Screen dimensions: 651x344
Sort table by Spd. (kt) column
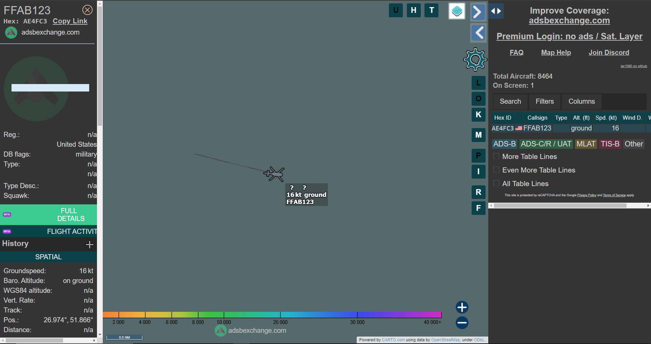point(606,118)
